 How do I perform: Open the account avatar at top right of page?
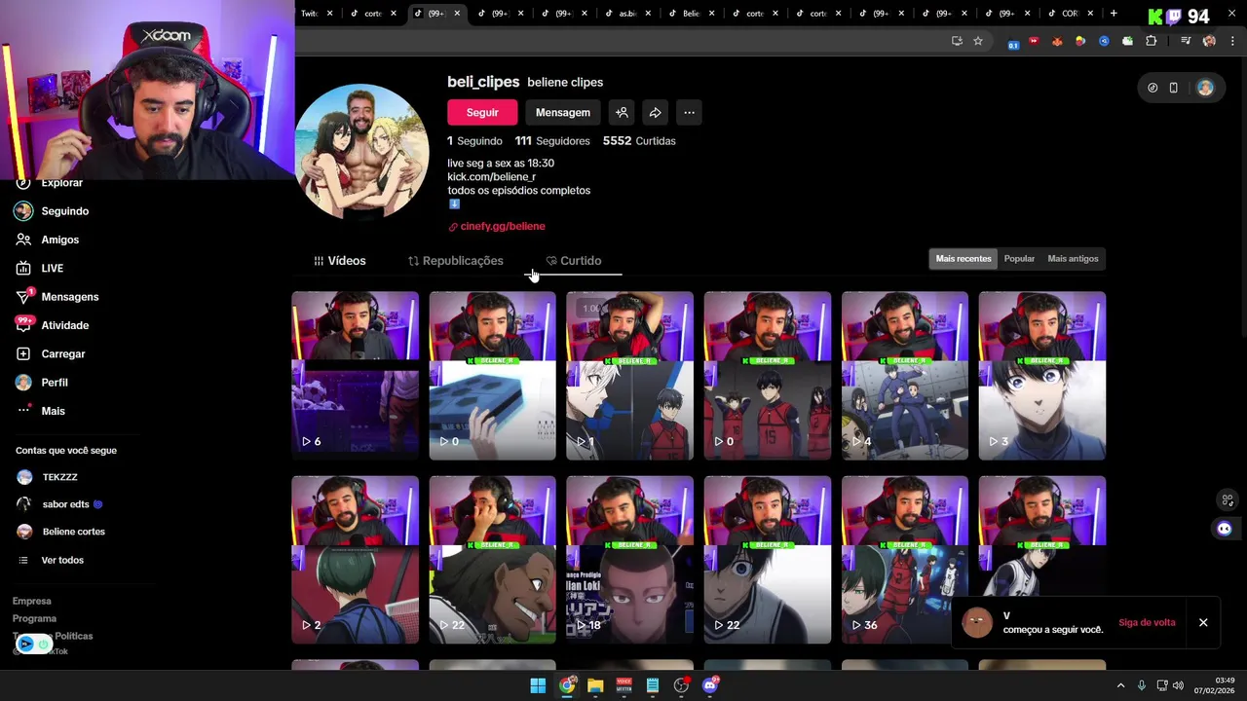(x=1206, y=88)
